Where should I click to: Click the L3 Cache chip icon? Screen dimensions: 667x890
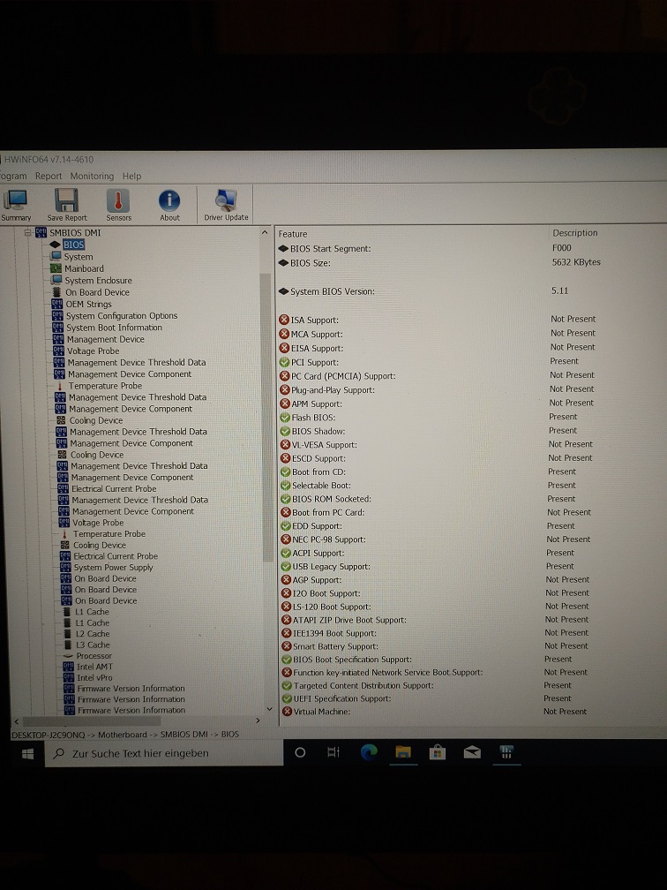click(x=67, y=645)
